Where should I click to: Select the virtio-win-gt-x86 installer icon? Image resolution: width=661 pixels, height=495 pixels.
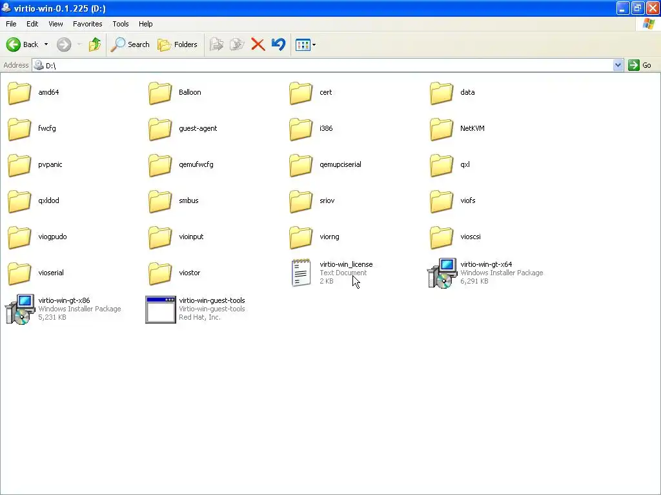pos(19,309)
